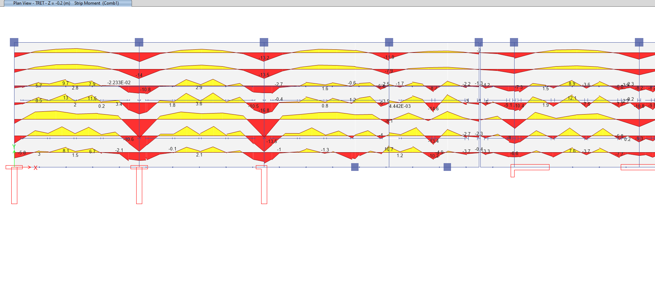Select the -13.2 moment label on the top strip
This screenshot has width=655, height=284.
(264, 58)
